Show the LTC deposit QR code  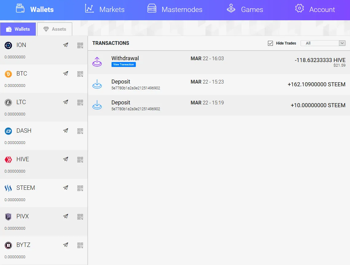click(80, 103)
